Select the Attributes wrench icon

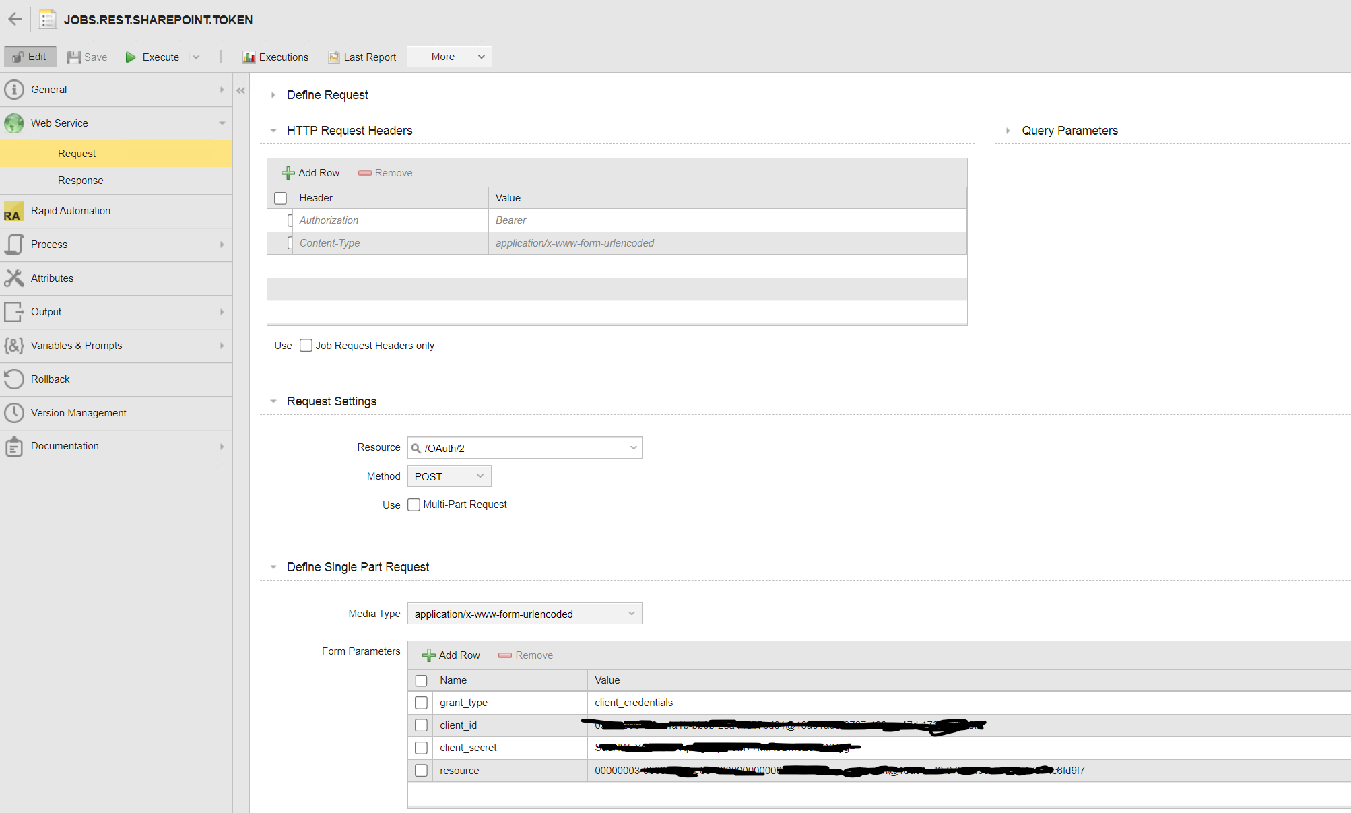[14, 278]
